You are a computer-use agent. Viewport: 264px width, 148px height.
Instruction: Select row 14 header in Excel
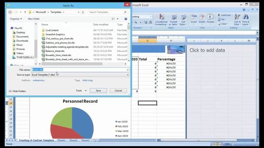pos(11,103)
